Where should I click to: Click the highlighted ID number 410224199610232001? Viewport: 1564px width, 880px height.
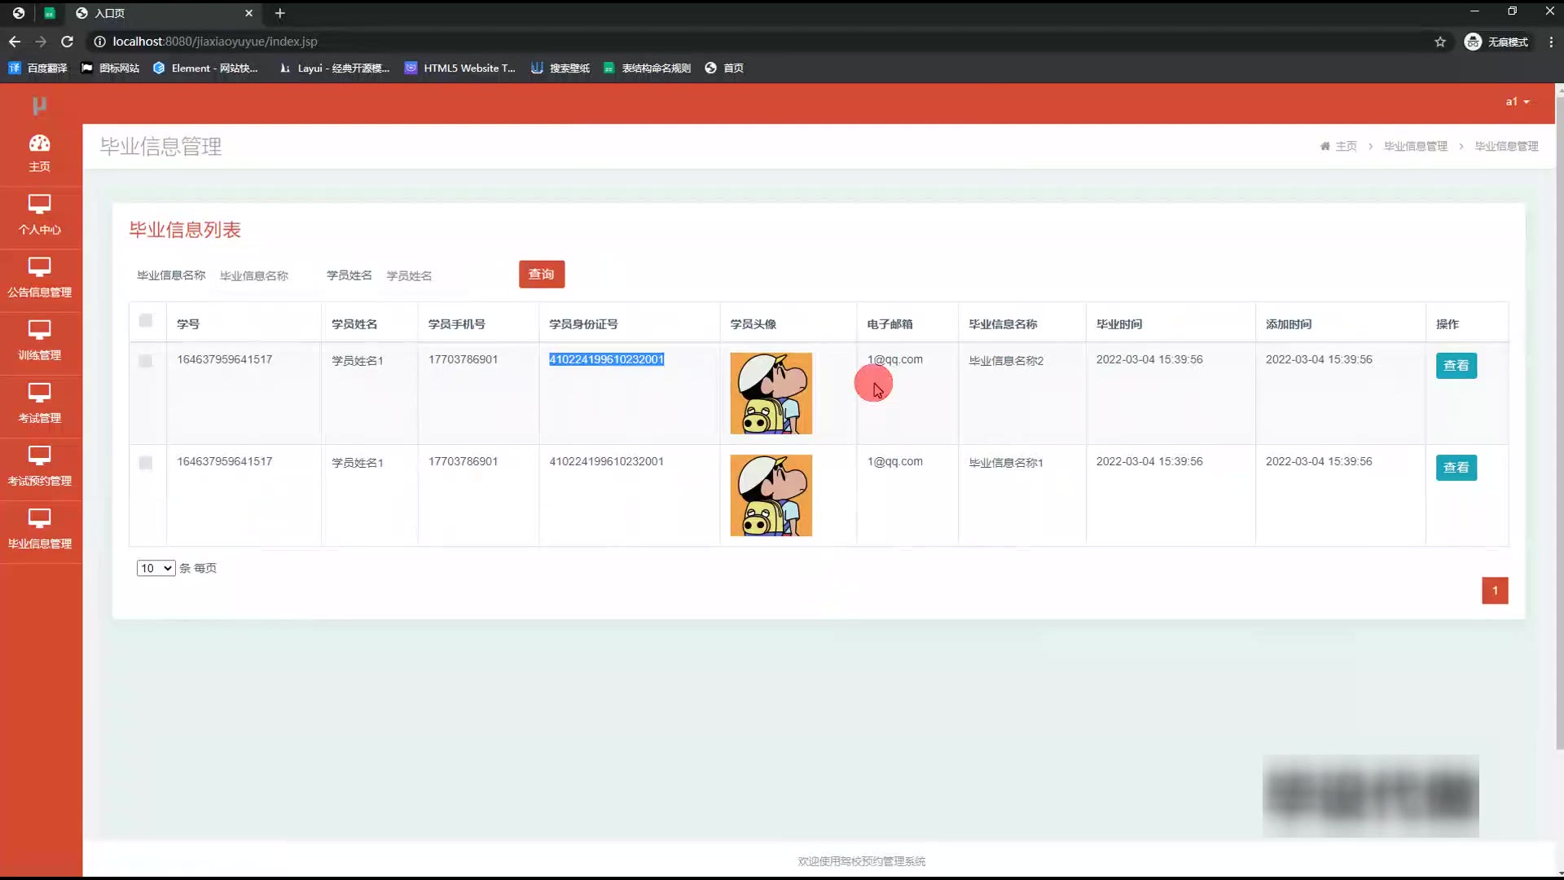coord(606,359)
